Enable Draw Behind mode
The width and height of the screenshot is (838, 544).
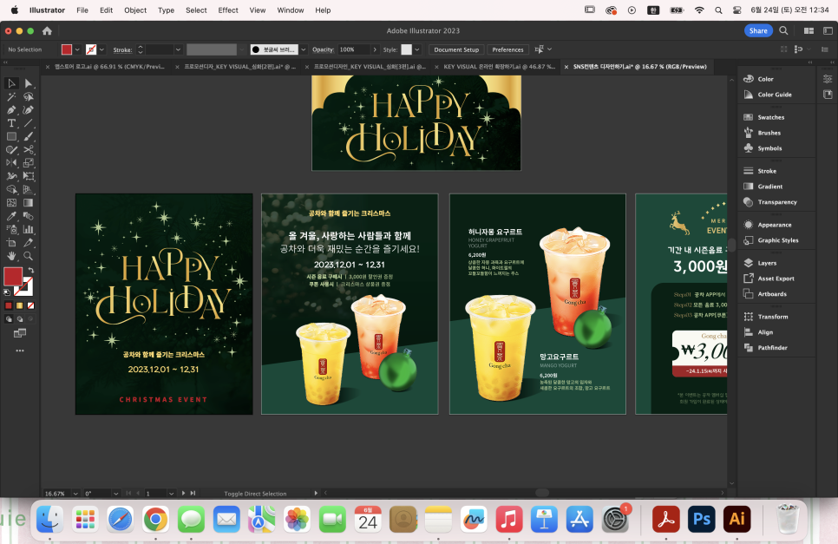(x=20, y=319)
